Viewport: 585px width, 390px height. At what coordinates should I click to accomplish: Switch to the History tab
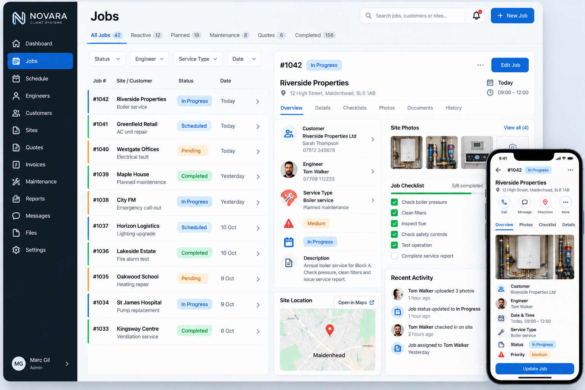click(x=454, y=108)
